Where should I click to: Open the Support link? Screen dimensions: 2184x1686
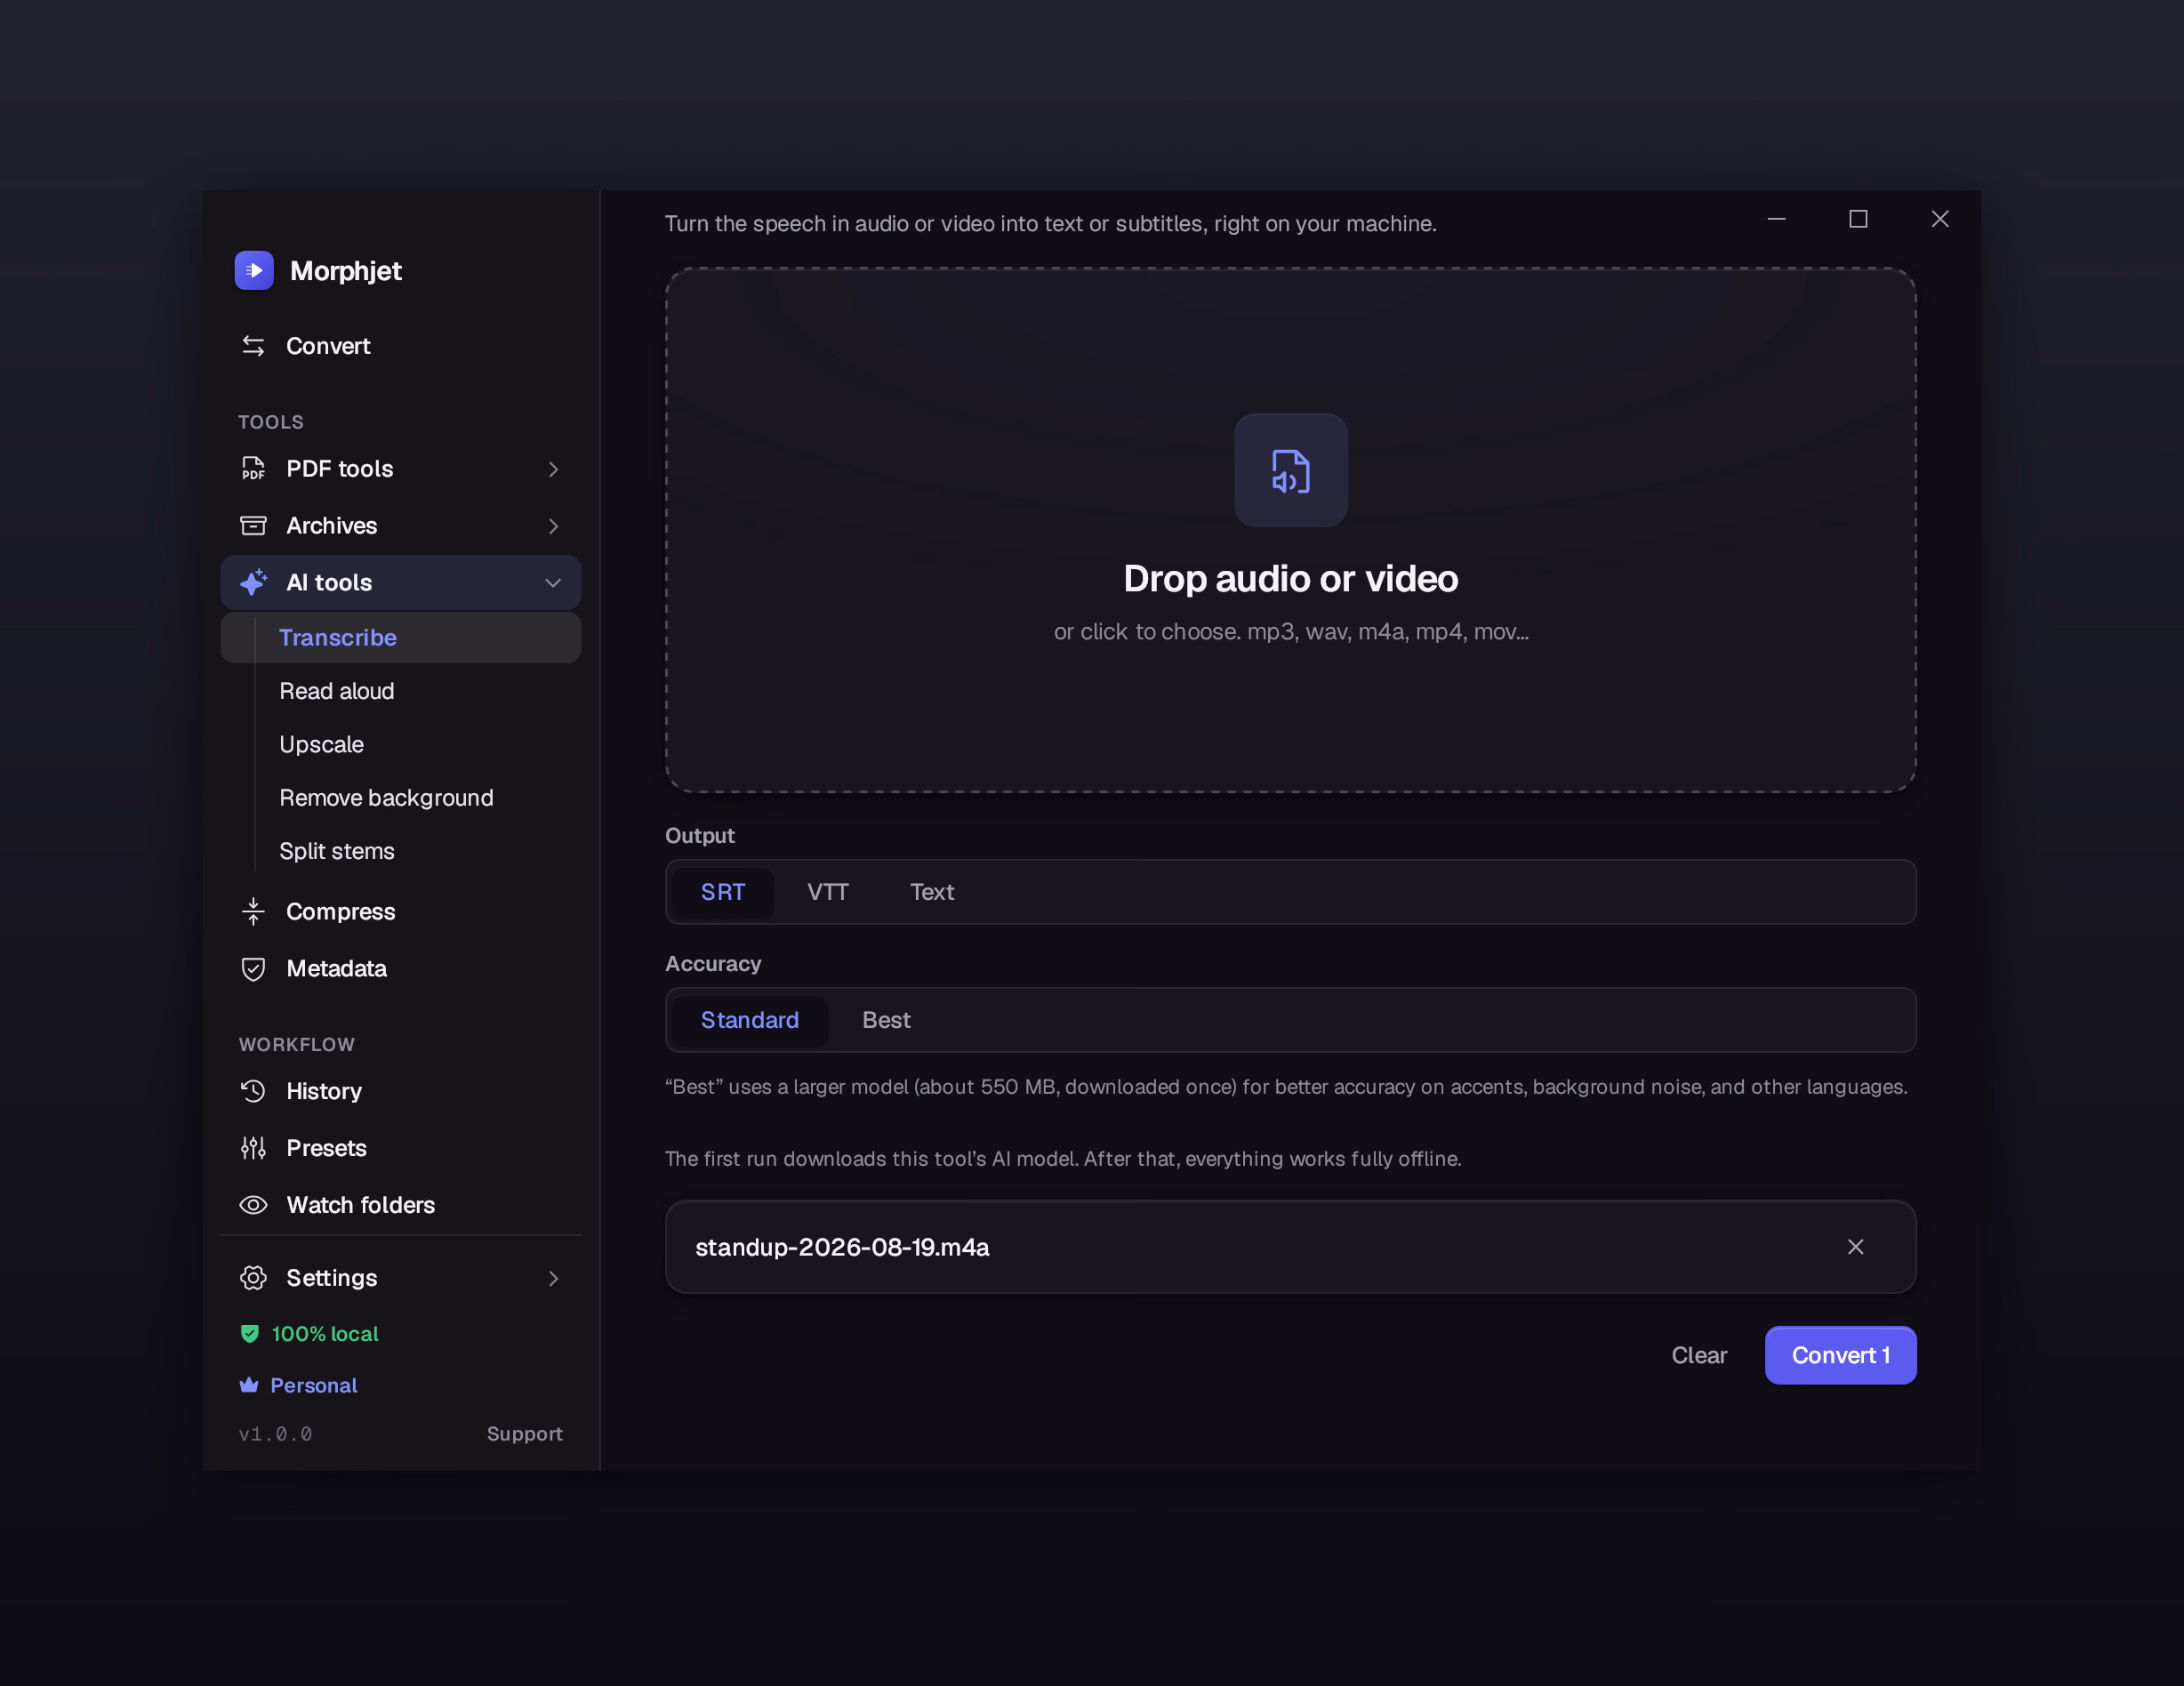[x=524, y=1434]
